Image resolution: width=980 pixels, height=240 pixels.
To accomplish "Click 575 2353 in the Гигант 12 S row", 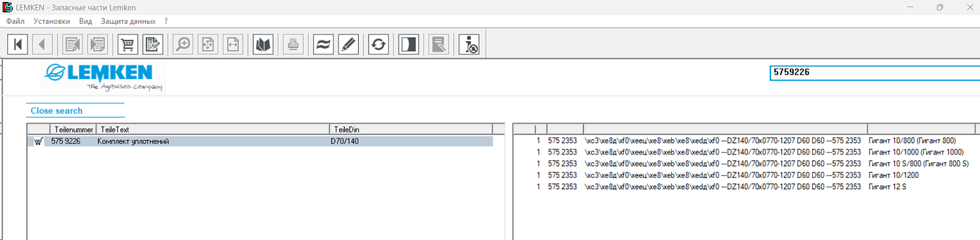I will [563, 187].
